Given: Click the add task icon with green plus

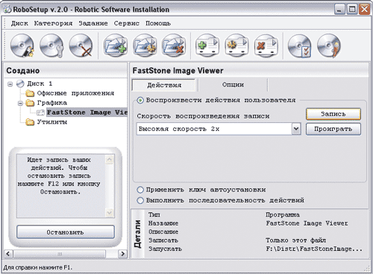Looking at the screenshot, I should click(207, 46).
